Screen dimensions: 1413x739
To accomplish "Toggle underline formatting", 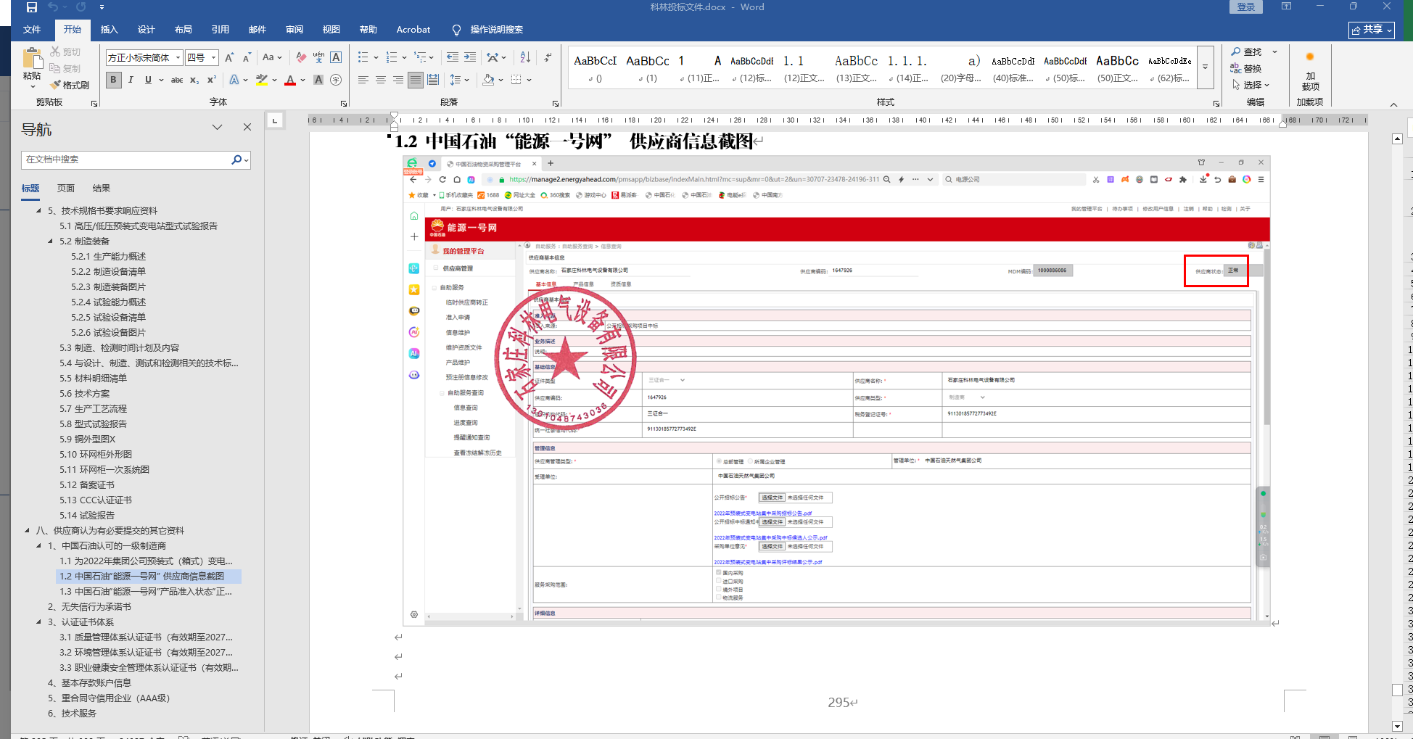I will (148, 80).
